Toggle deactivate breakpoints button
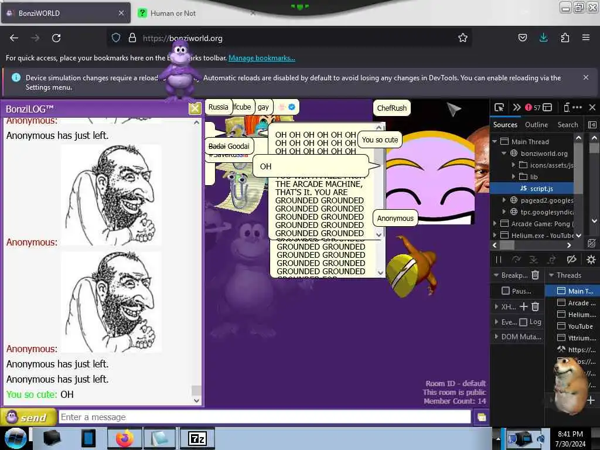The height and width of the screenshot is (450, 600). pyautogui.click(x=572, y=260)
